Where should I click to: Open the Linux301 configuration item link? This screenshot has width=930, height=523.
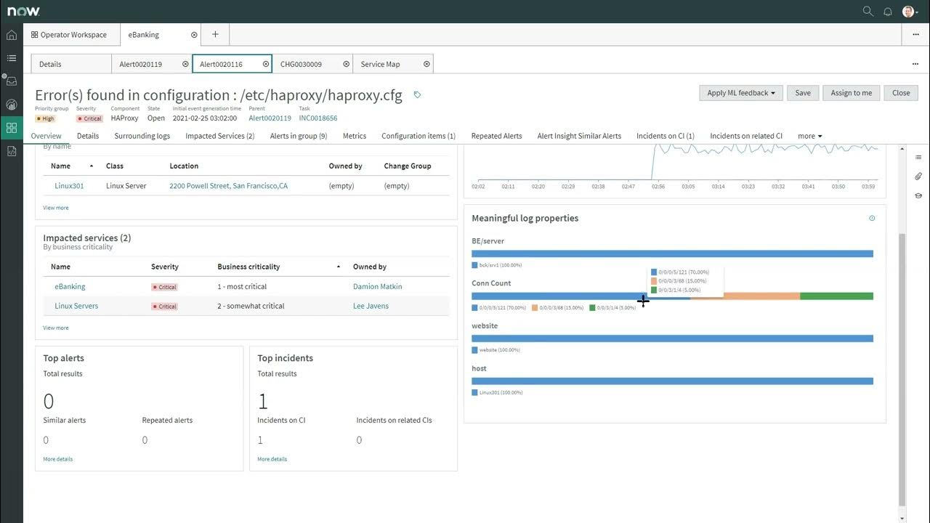[x=69, y=186]
